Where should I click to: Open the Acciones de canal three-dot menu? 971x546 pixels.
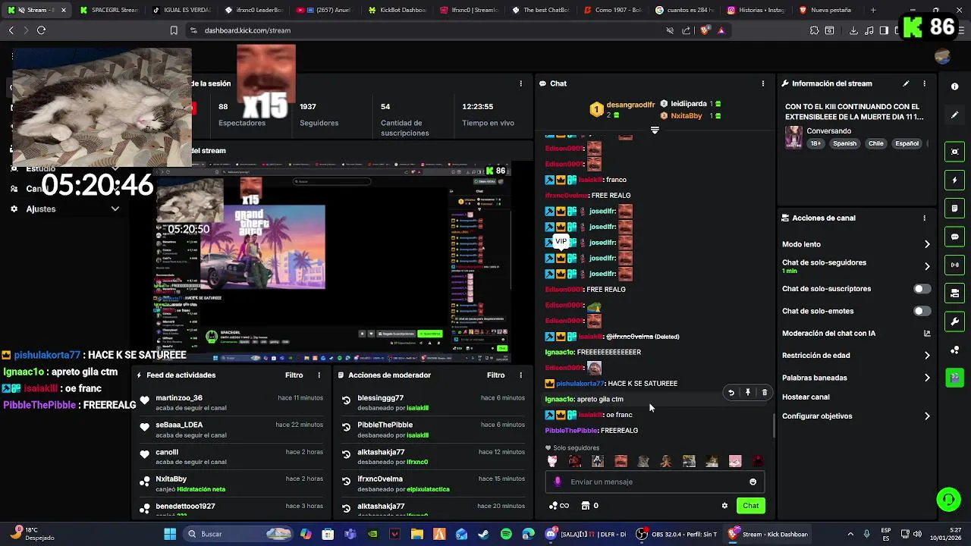point(924,218)
